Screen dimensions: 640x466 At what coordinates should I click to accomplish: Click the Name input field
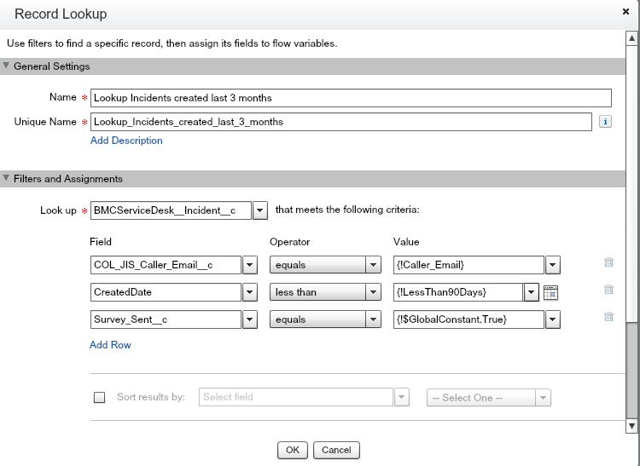click(x=351, y=98)
